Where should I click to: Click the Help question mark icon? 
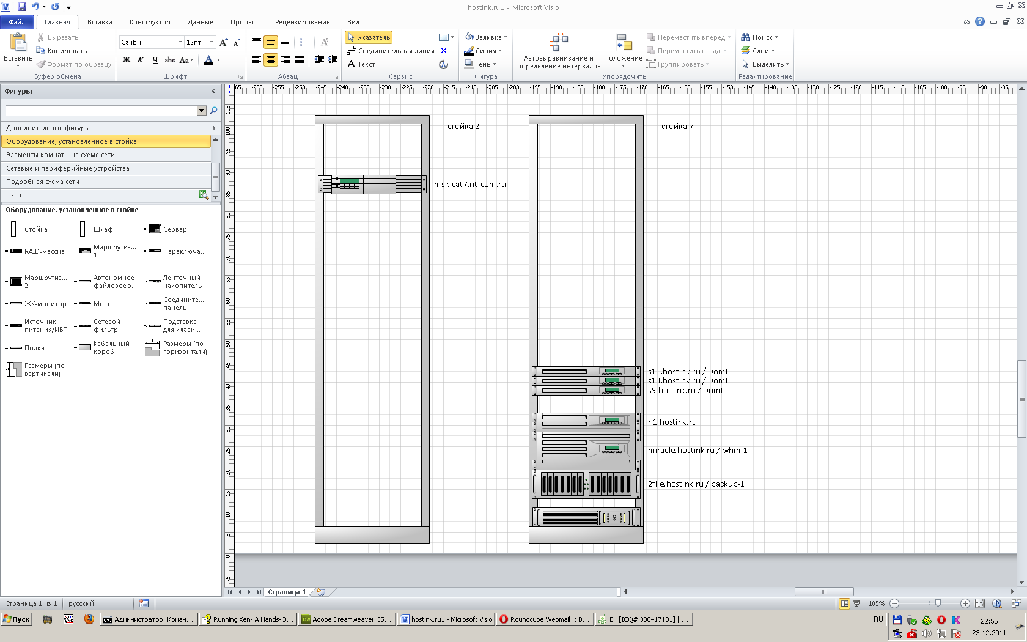(x=980, y=21)
